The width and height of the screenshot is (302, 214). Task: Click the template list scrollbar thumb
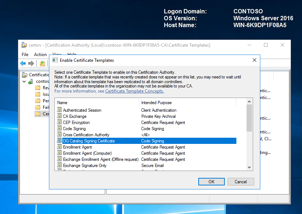click(x=249, y=118)
